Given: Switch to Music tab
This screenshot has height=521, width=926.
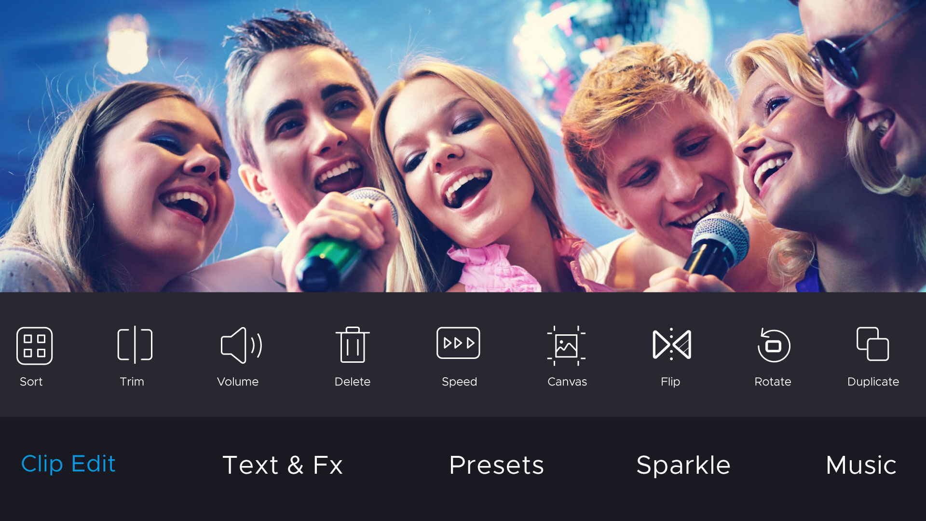Looking at the screenshot, I should 860,465.
